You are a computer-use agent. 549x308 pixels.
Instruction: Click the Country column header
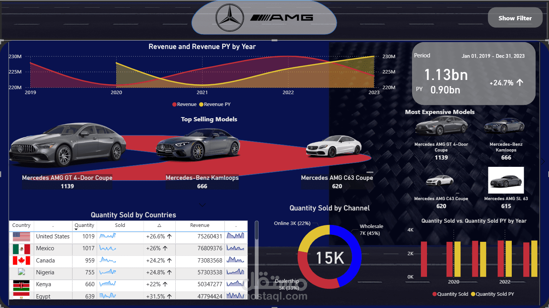click(x=21, y=226)
